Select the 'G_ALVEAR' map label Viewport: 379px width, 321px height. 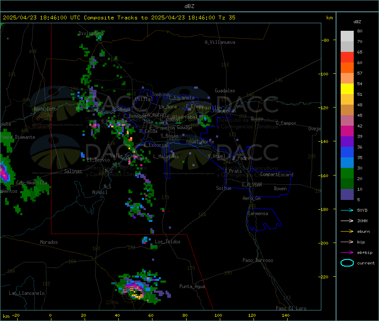[252, 185]
